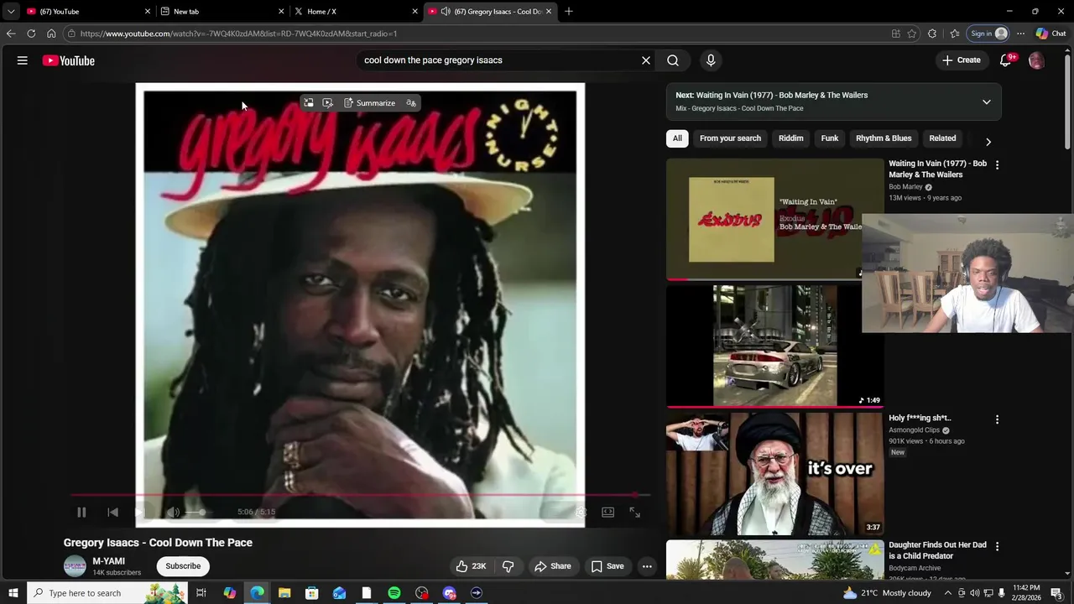
Task: Open the it's over video thumbnail
Action: point(774,473)
